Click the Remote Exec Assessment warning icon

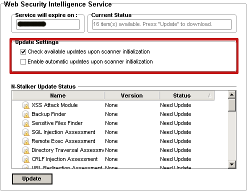point(26,141)
